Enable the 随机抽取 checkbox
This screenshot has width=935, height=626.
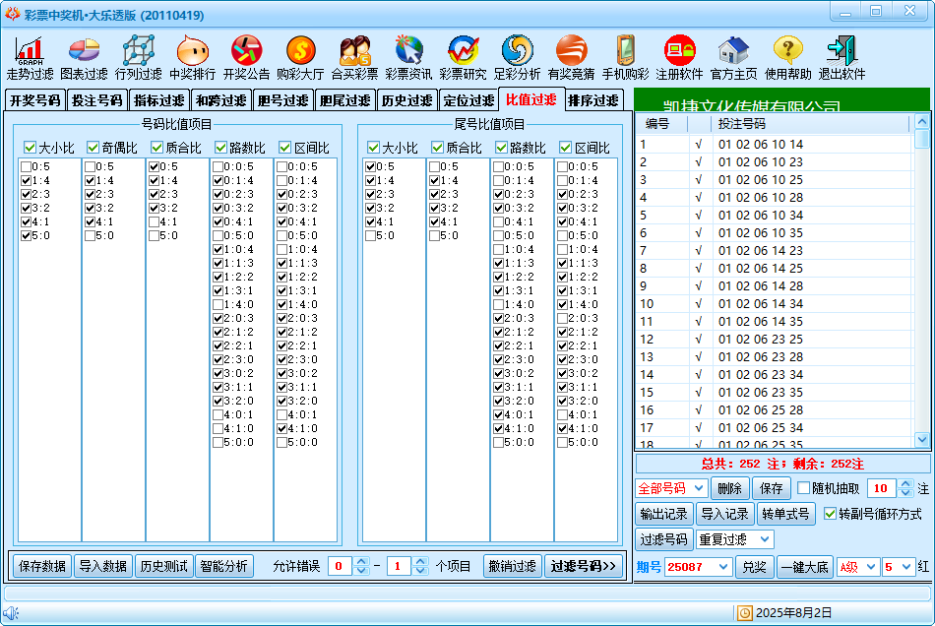[803, 488]
